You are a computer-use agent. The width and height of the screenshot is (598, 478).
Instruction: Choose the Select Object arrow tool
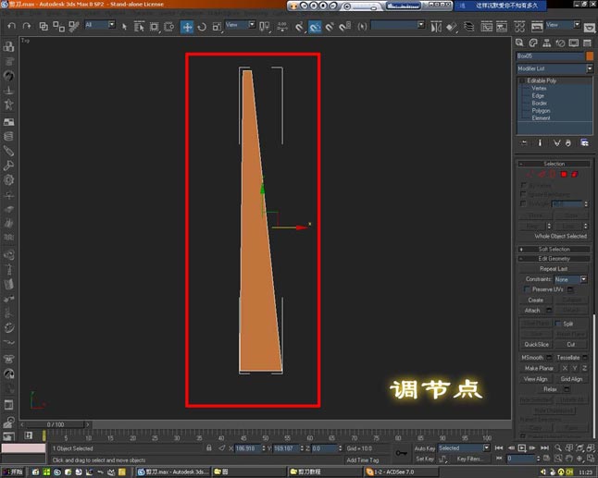pos(124,26)
